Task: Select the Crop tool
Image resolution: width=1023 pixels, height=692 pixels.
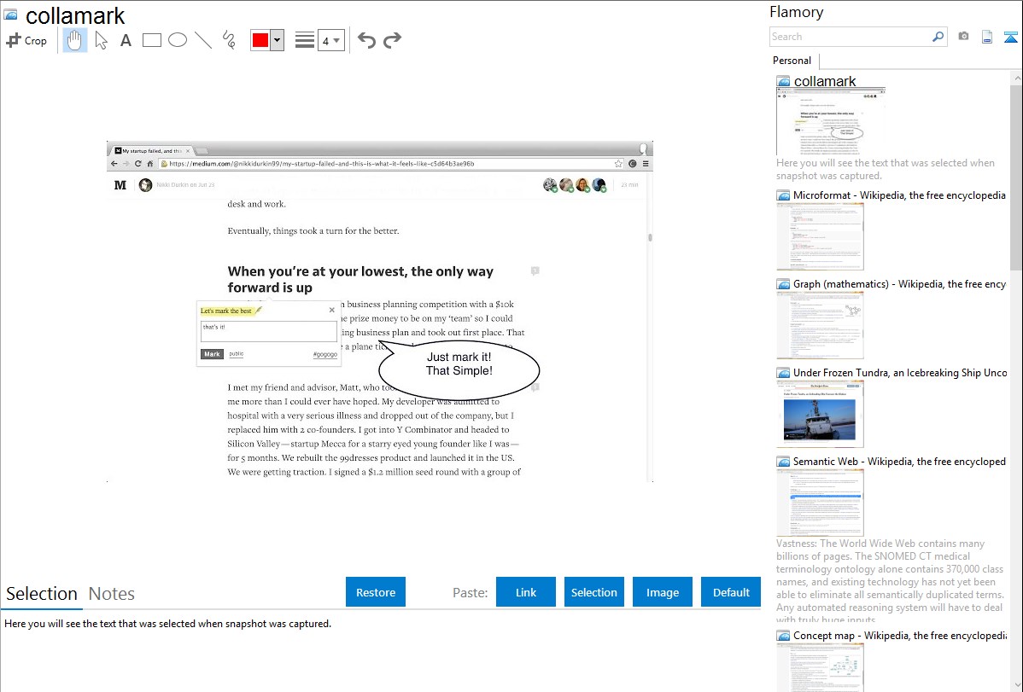Action: (x=26, y=40)
